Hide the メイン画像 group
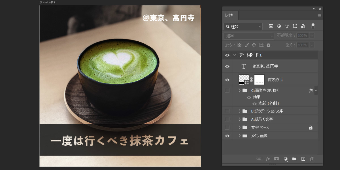 tap(227, 136)
